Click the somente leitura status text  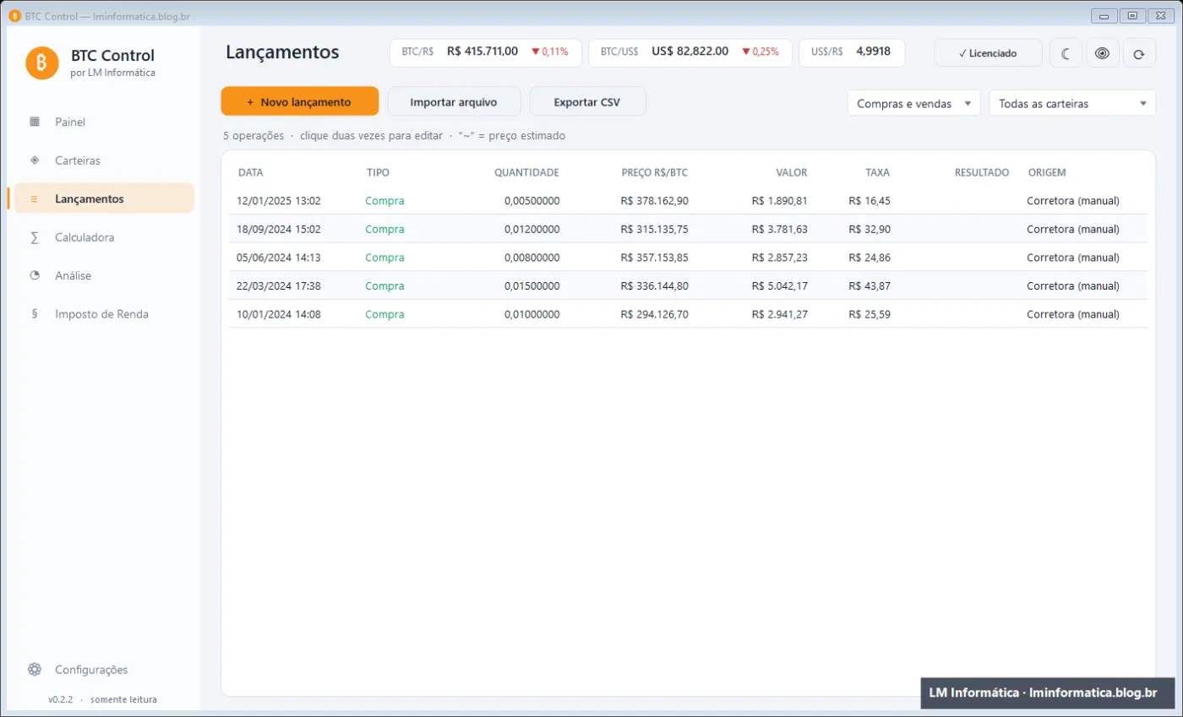pyautogui.click(x=123, y=699)
